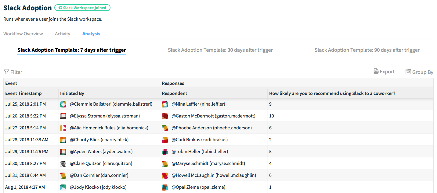The width and height of the screenshot is (437, 193).
Task: Open the @Charity Blick user link
Action: [x=99, y=140]
